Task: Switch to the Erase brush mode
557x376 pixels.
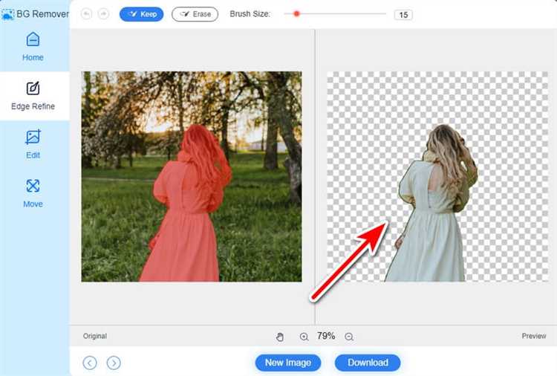Action: [195, 14]
